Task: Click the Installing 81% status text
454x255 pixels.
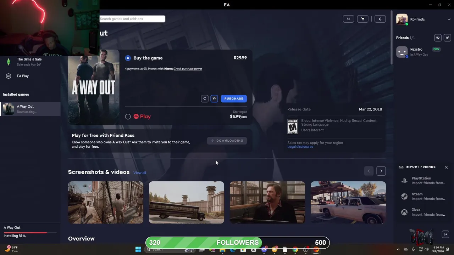Action: click(x=15, y=236)
